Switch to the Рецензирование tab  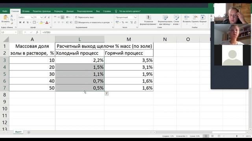pyautogui.click(x=85, y=11)
